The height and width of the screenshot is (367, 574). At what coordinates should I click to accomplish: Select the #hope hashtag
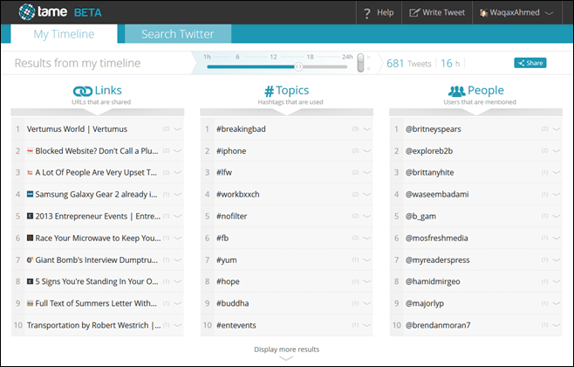click(x=228, y=281)
